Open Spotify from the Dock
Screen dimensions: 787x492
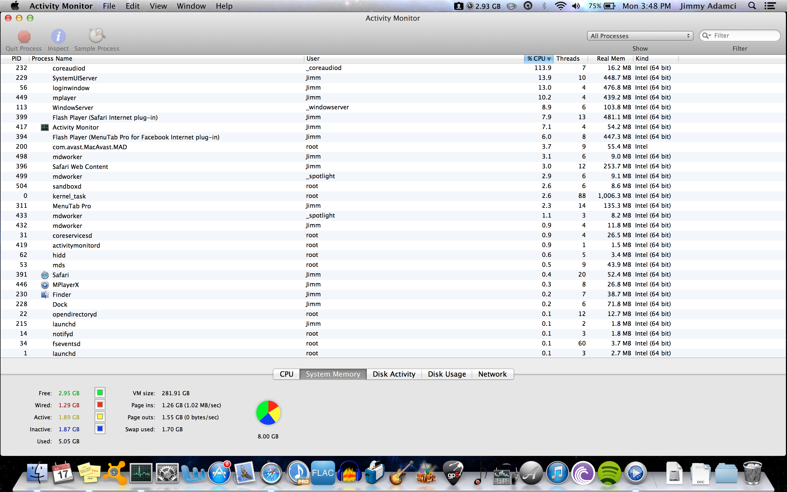point(609,473)
